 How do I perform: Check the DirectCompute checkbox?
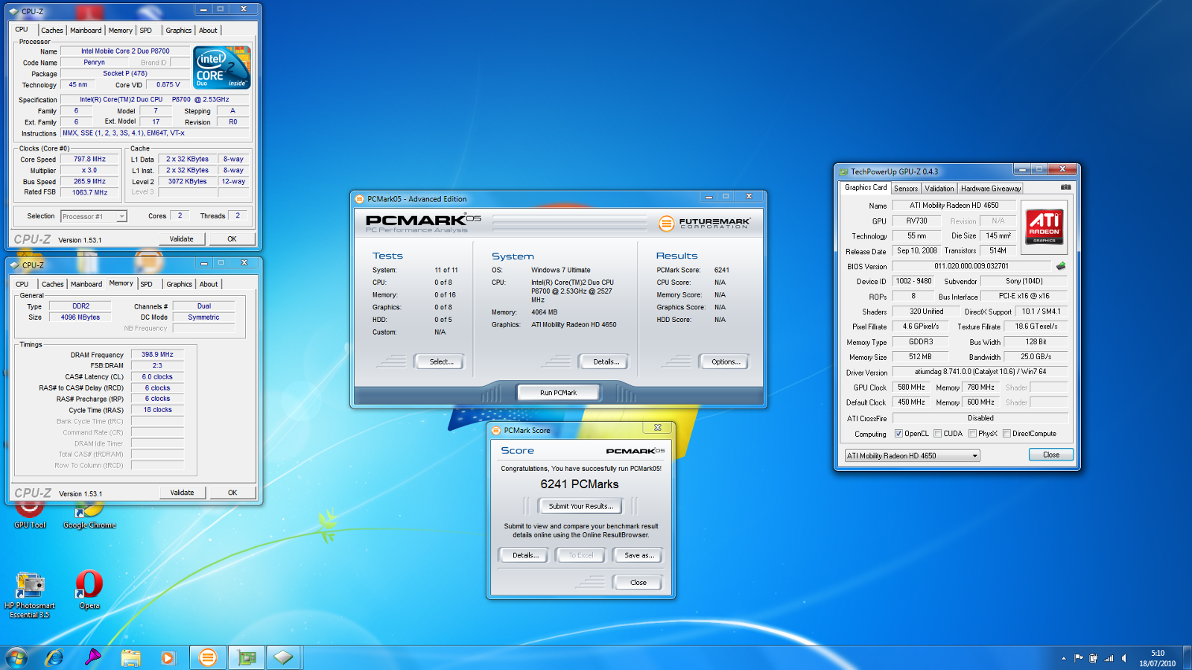pyautogui.click(x=1006, y=434)
